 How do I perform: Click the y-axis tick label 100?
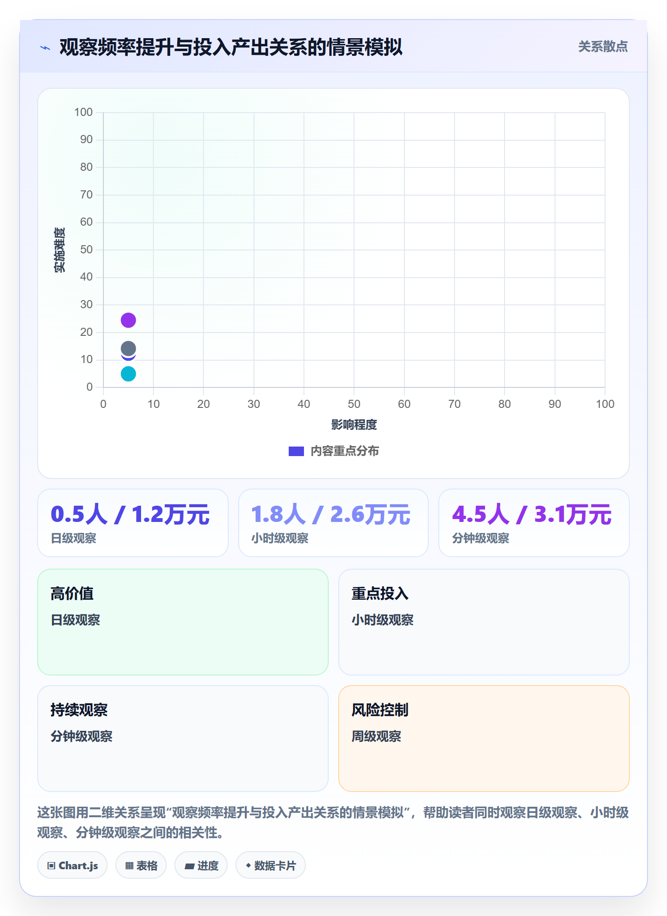click(83, 112)
